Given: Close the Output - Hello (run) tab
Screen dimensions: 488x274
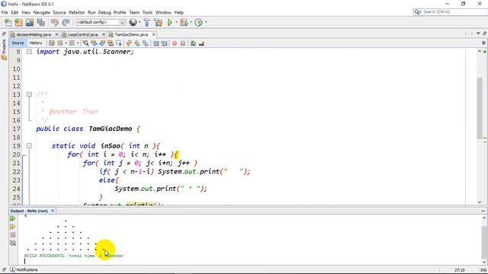Looking at the screenshot, I should click(x=53, y=211).
